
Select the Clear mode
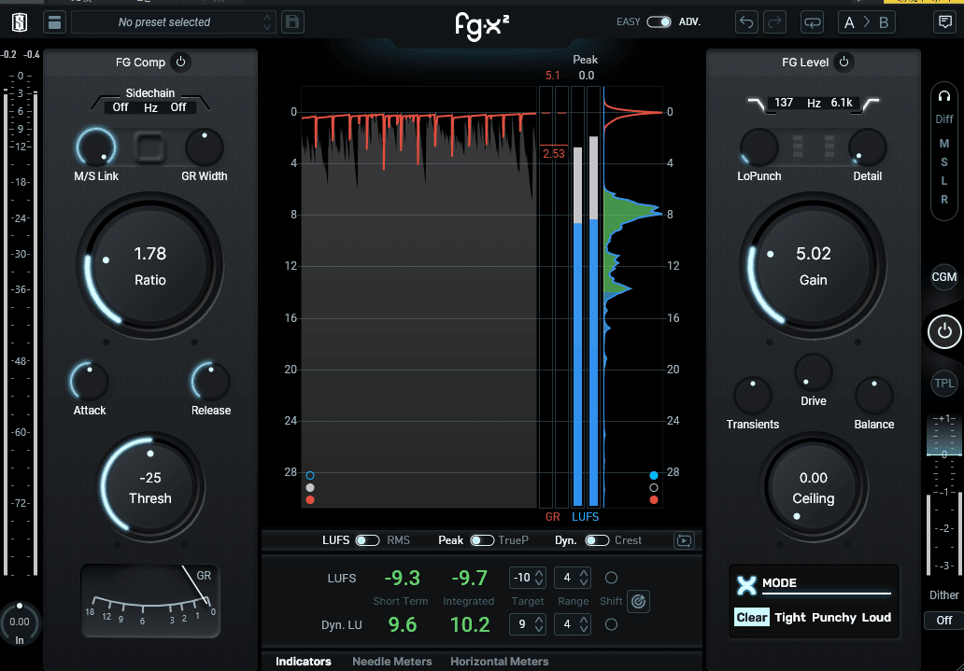(x=752, y=618)
